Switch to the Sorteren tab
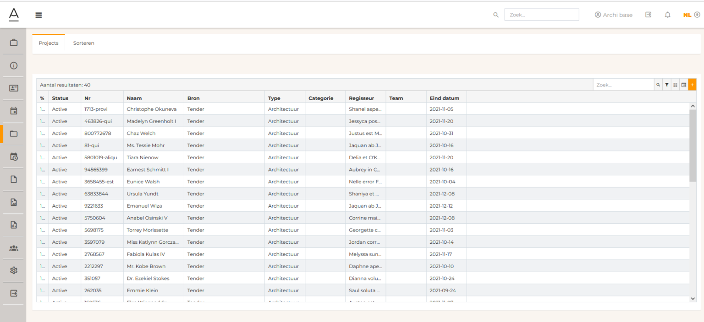704x322 pixels. [x=83, y=43]
